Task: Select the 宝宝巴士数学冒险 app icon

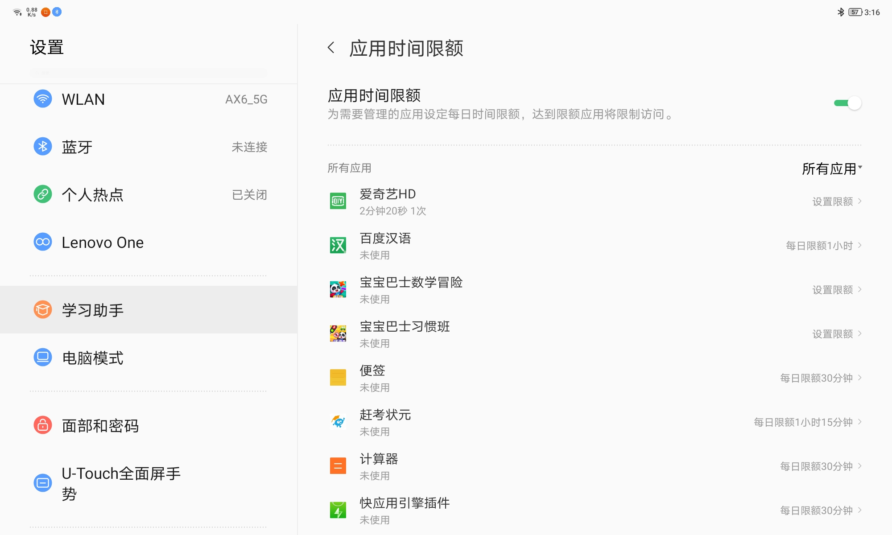Action: (x=338, y=289)
